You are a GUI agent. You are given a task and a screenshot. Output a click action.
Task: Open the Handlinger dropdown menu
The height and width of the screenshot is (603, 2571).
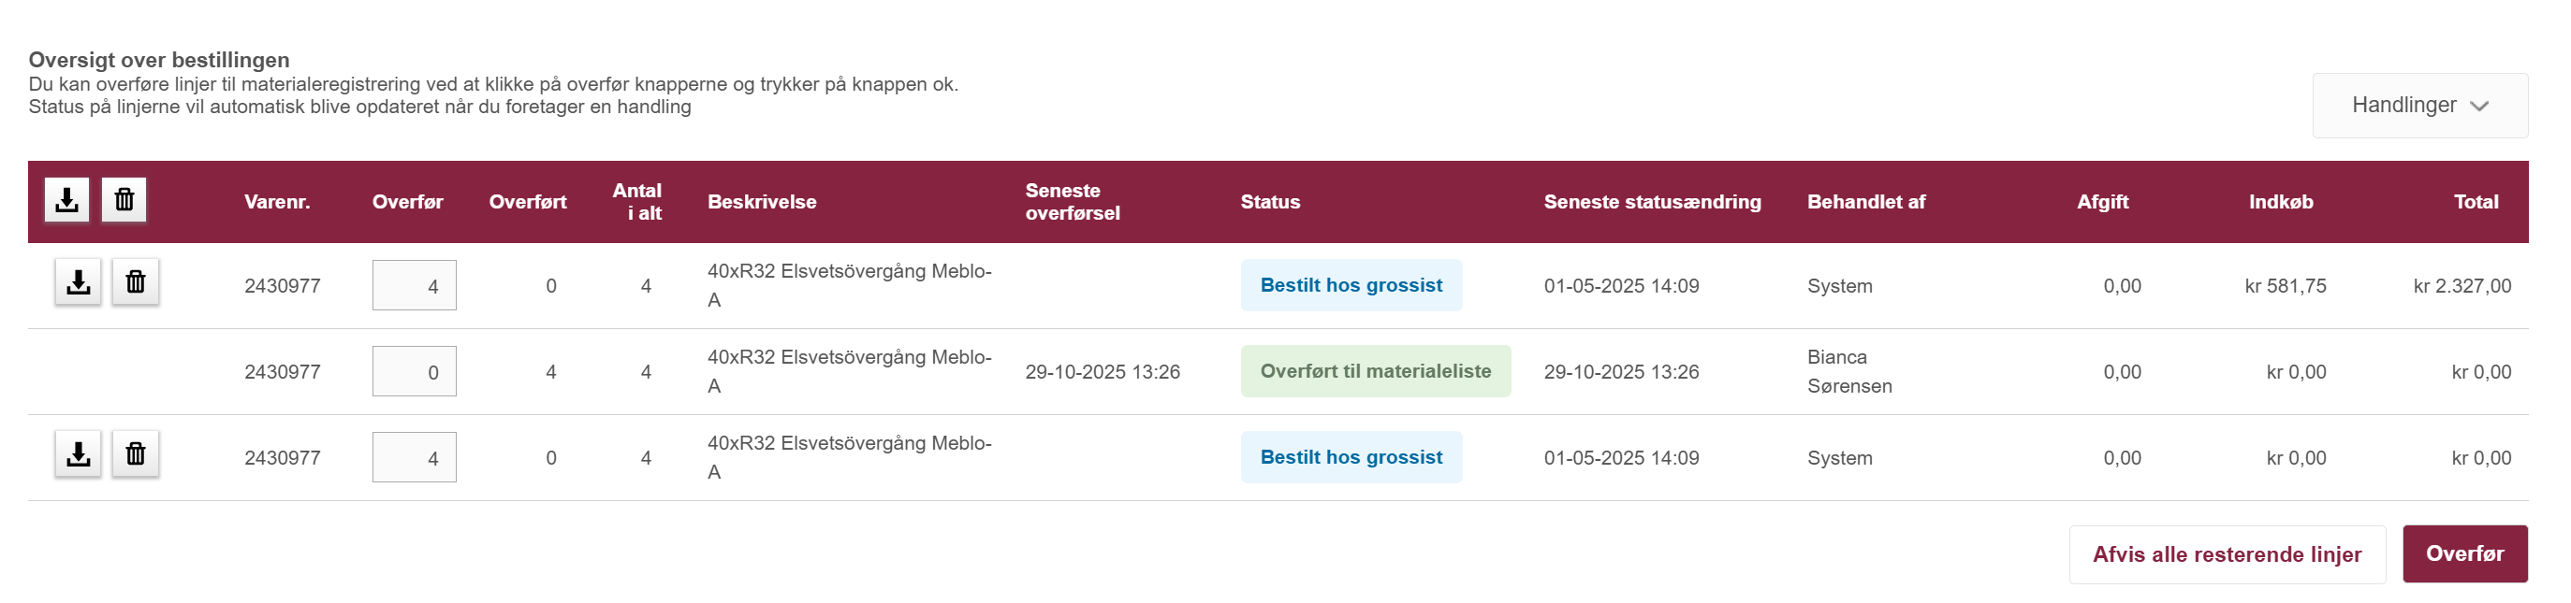pyautogui.click(x=2418, y=106)
